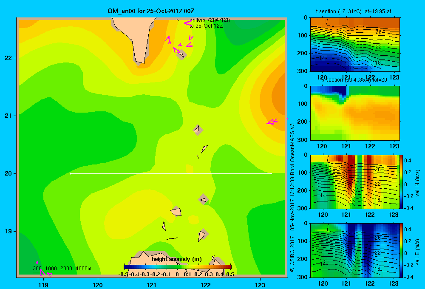Screen dimensions: 425x289
Task: Click the 4000m depth scale label
Action: [x=83, y=269]
